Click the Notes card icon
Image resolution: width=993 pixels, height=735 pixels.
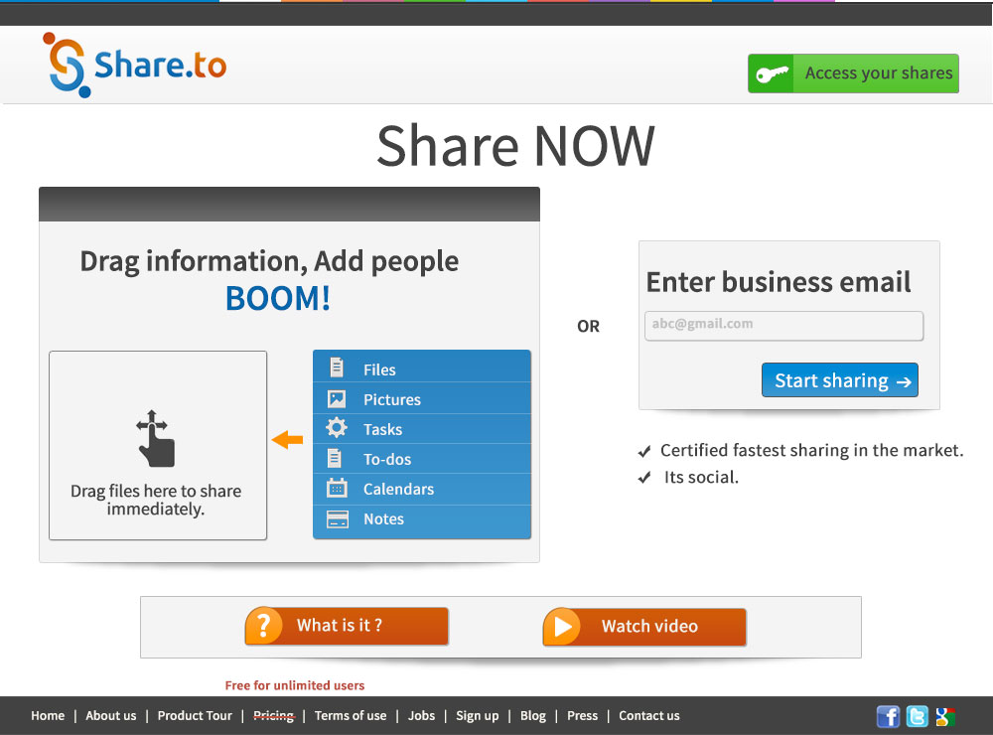click(x=337, y=518)
